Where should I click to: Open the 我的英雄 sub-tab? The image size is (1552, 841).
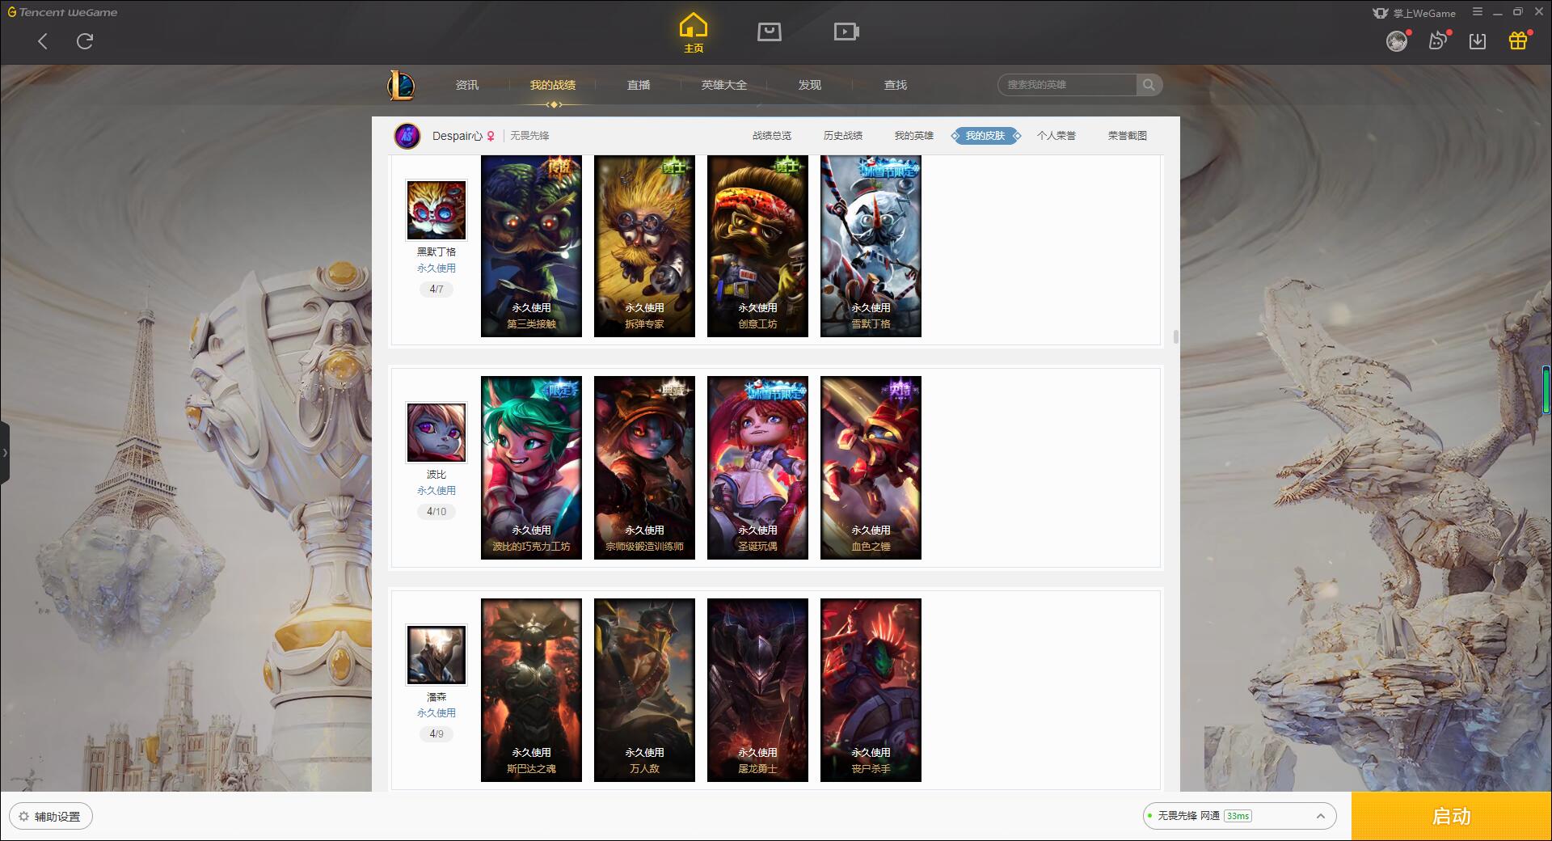pyautogui.click(x=914, y=136)
